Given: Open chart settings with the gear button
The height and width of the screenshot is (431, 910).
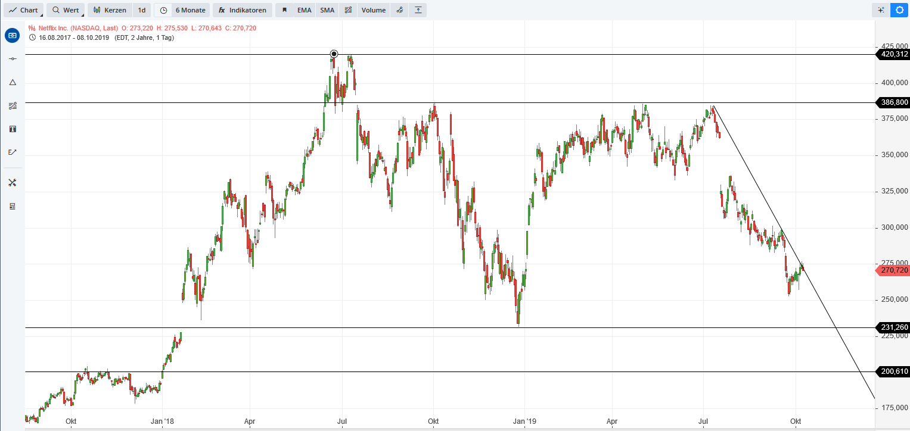Looking at the screenshot, I should (899, 10).
